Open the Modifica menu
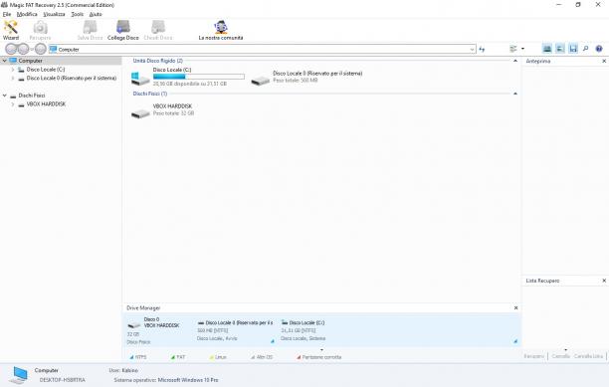The height and width of the screenshot is (387, 609). click(27, 14)
